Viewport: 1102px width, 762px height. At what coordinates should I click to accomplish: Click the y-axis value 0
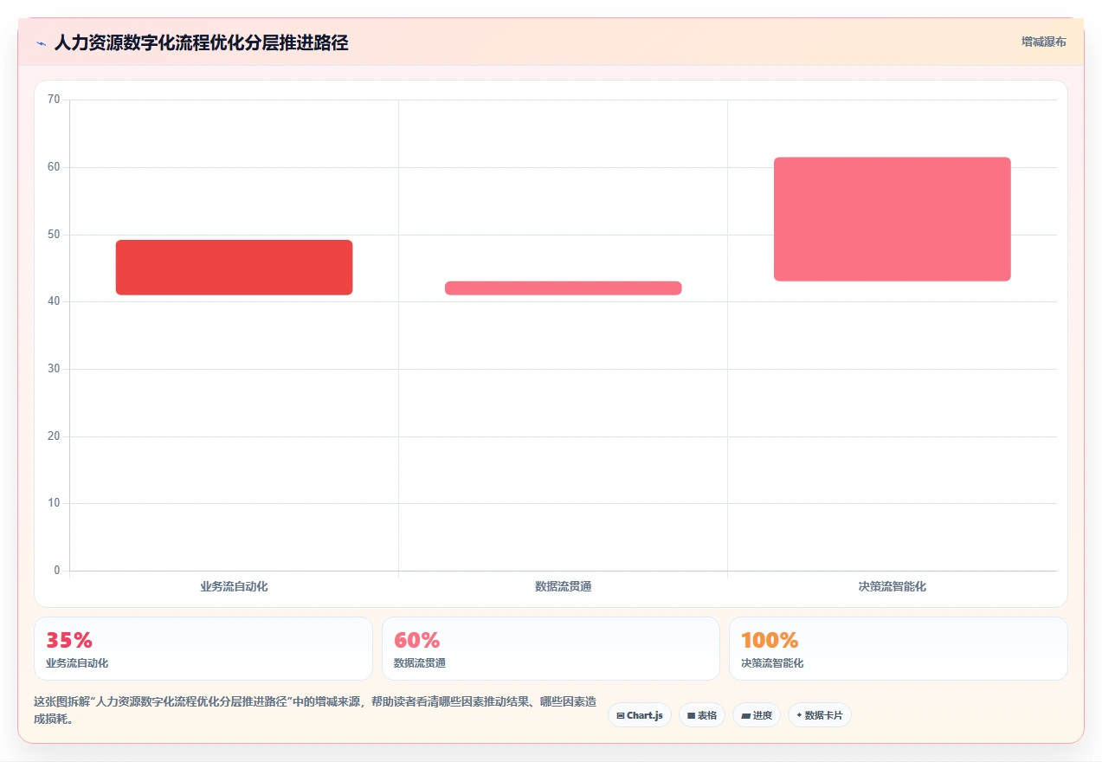(x=57, y=571)
